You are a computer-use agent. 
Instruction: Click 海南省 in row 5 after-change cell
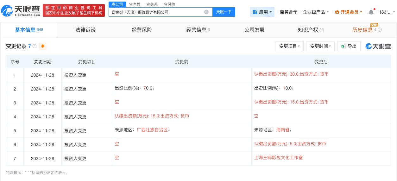283,130
